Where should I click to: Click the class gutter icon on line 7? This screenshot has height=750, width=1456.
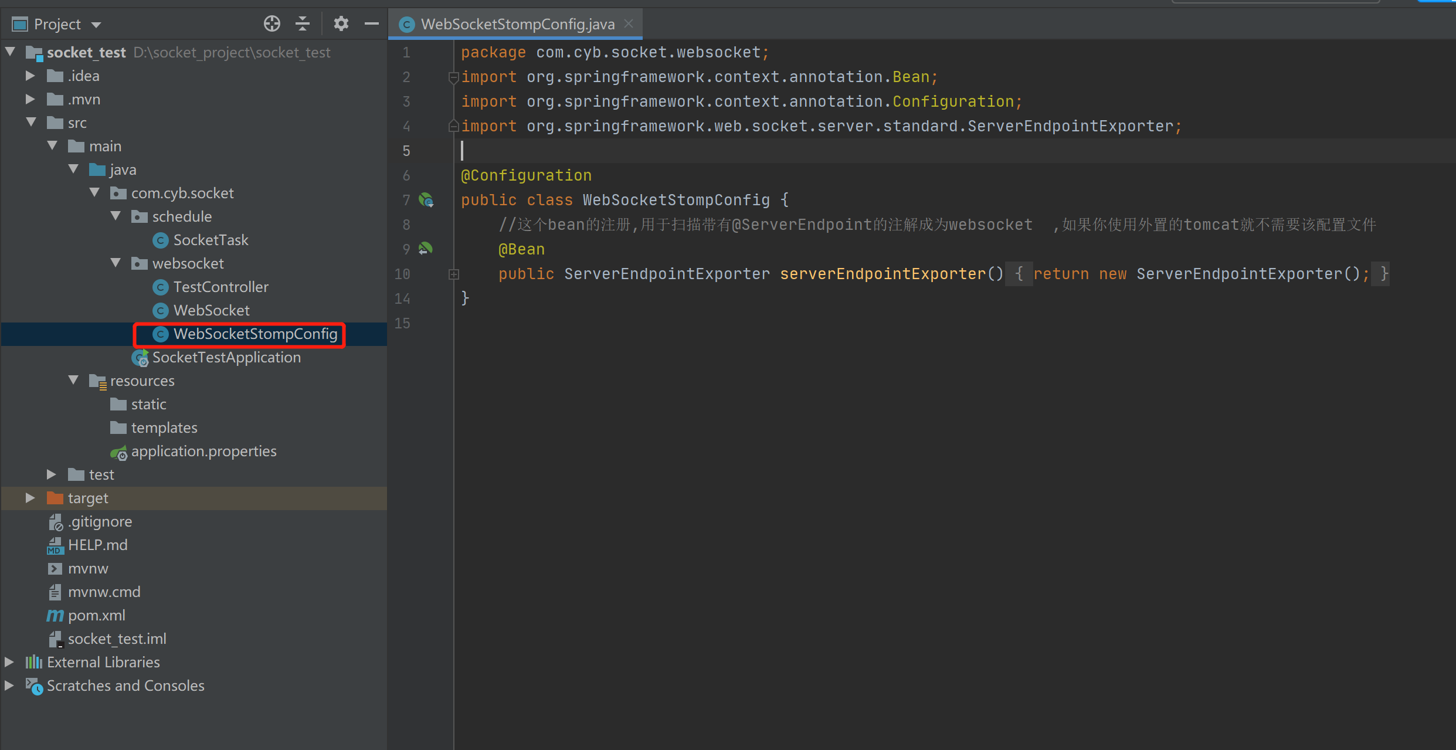(x=426, y=200)
